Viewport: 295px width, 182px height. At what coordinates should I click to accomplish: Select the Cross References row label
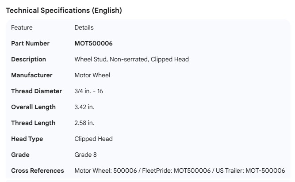[x=37, y=171]
